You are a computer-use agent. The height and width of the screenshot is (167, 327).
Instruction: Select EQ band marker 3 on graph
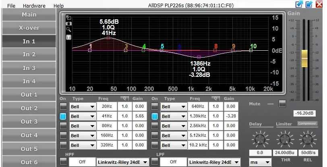126,50
